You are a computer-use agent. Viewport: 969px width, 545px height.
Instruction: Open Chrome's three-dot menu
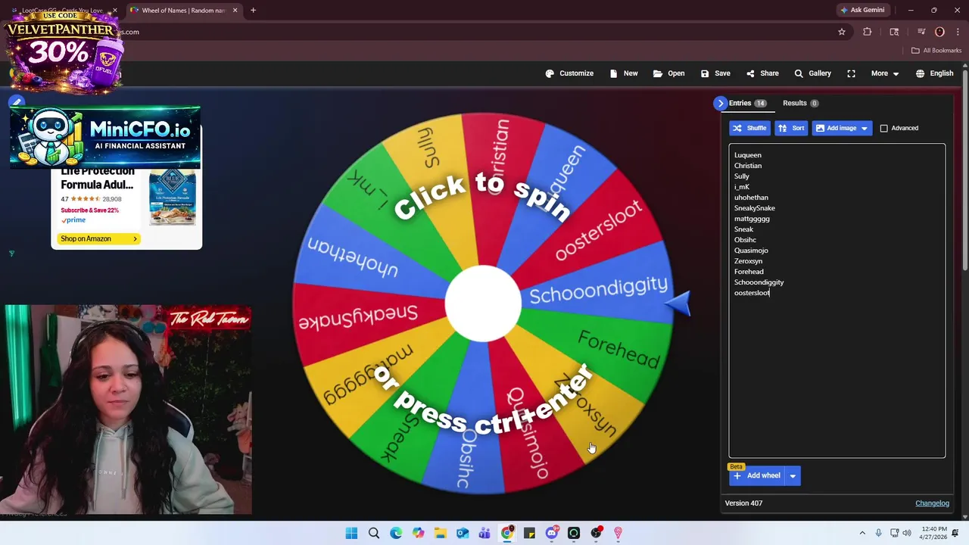(x=957, y=32)
